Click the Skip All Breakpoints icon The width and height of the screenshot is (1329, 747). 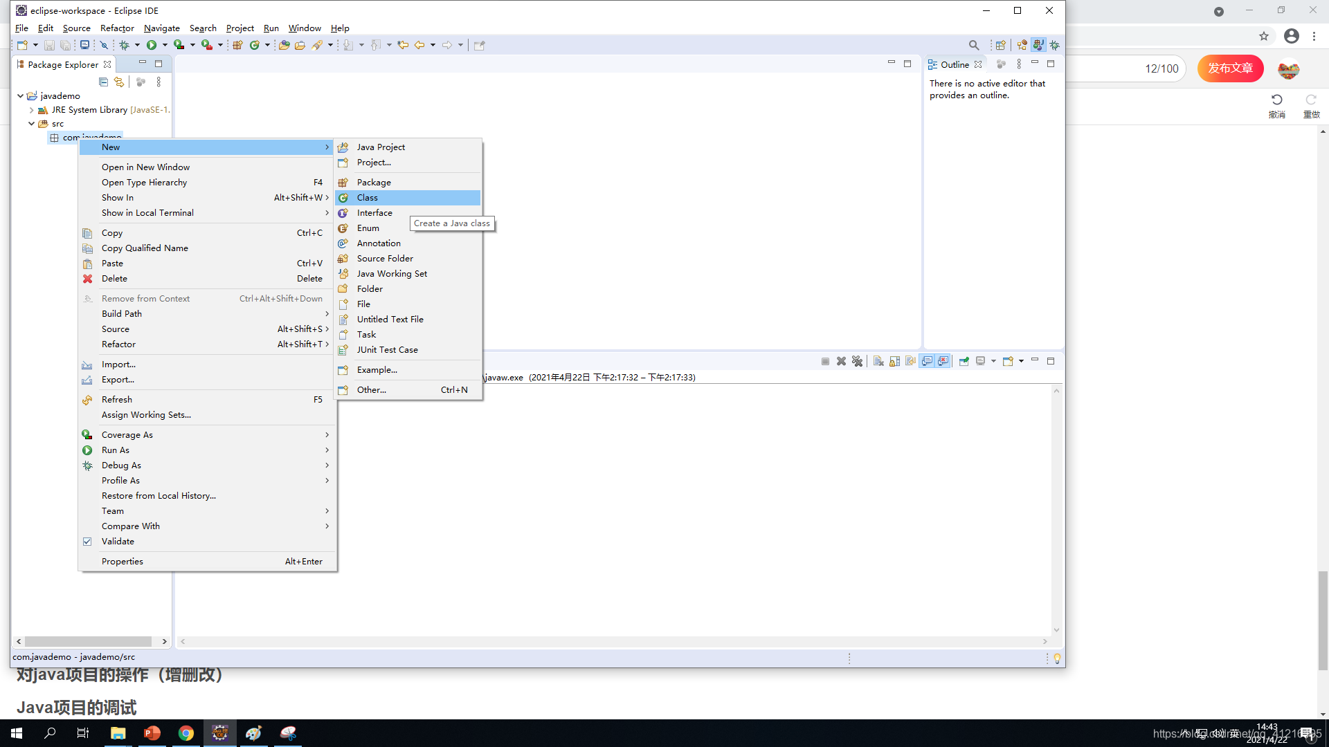[104, 45]
